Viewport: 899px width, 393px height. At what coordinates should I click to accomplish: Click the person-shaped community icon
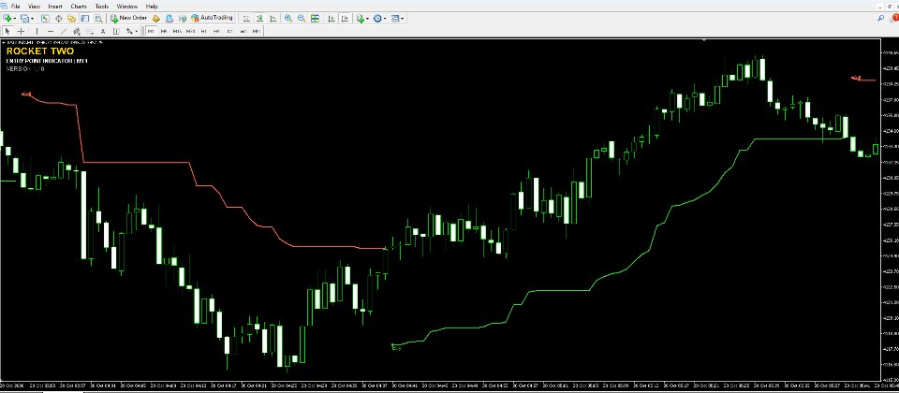(169, 19)
